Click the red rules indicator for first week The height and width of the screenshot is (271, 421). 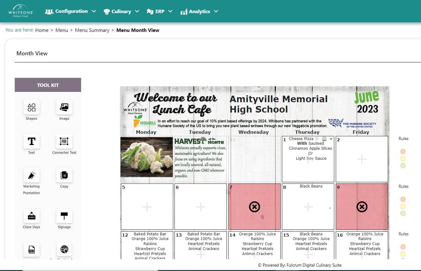point(403,151)
